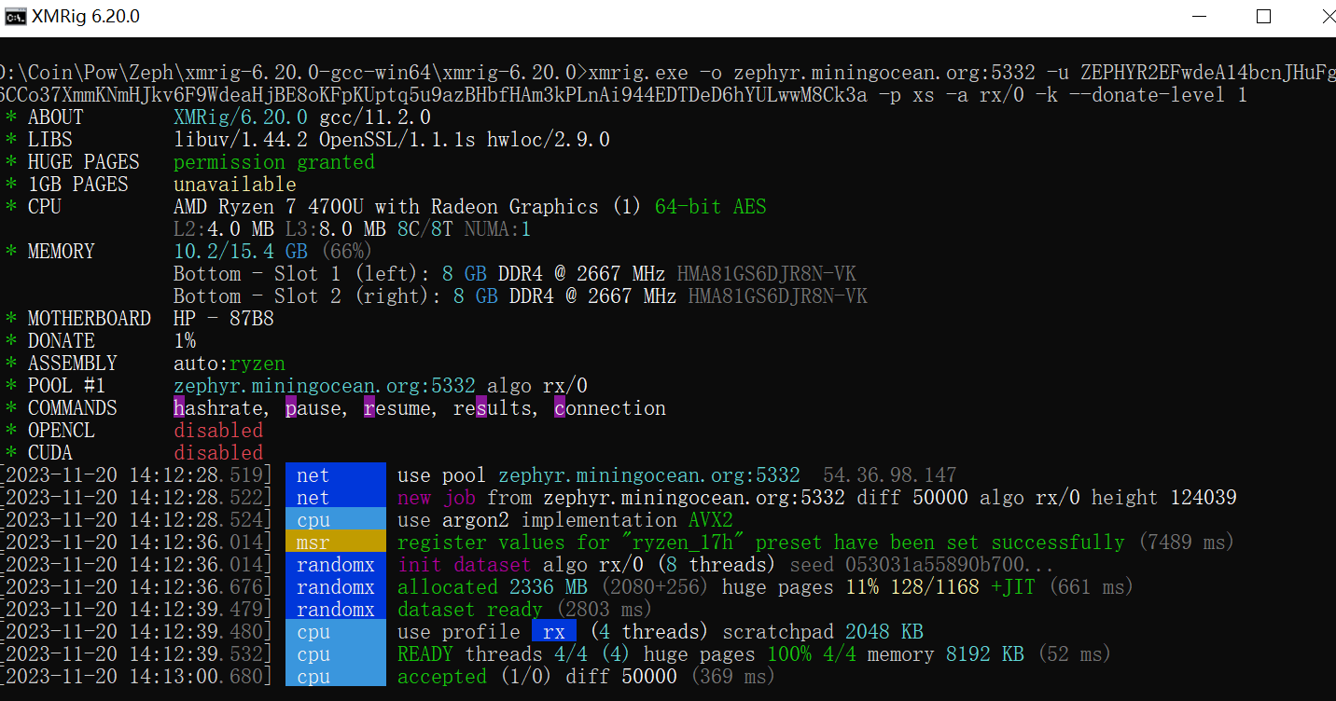Click the libuv/1.44.2 text

point(241,140)
